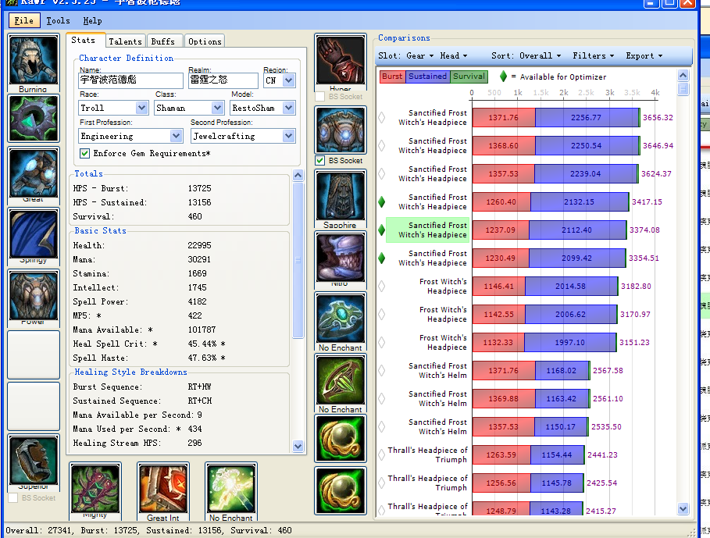Click the stats panel scroll down arrow

[x=298, y=446]
